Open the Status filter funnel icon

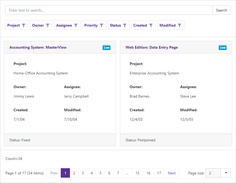click(125, 25)
